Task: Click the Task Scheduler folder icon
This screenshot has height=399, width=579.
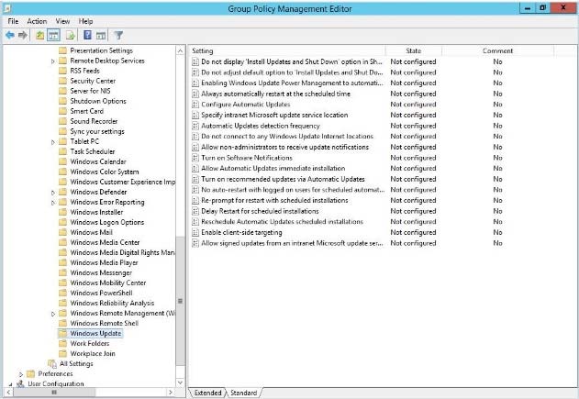Action: [x=63, y=151]
